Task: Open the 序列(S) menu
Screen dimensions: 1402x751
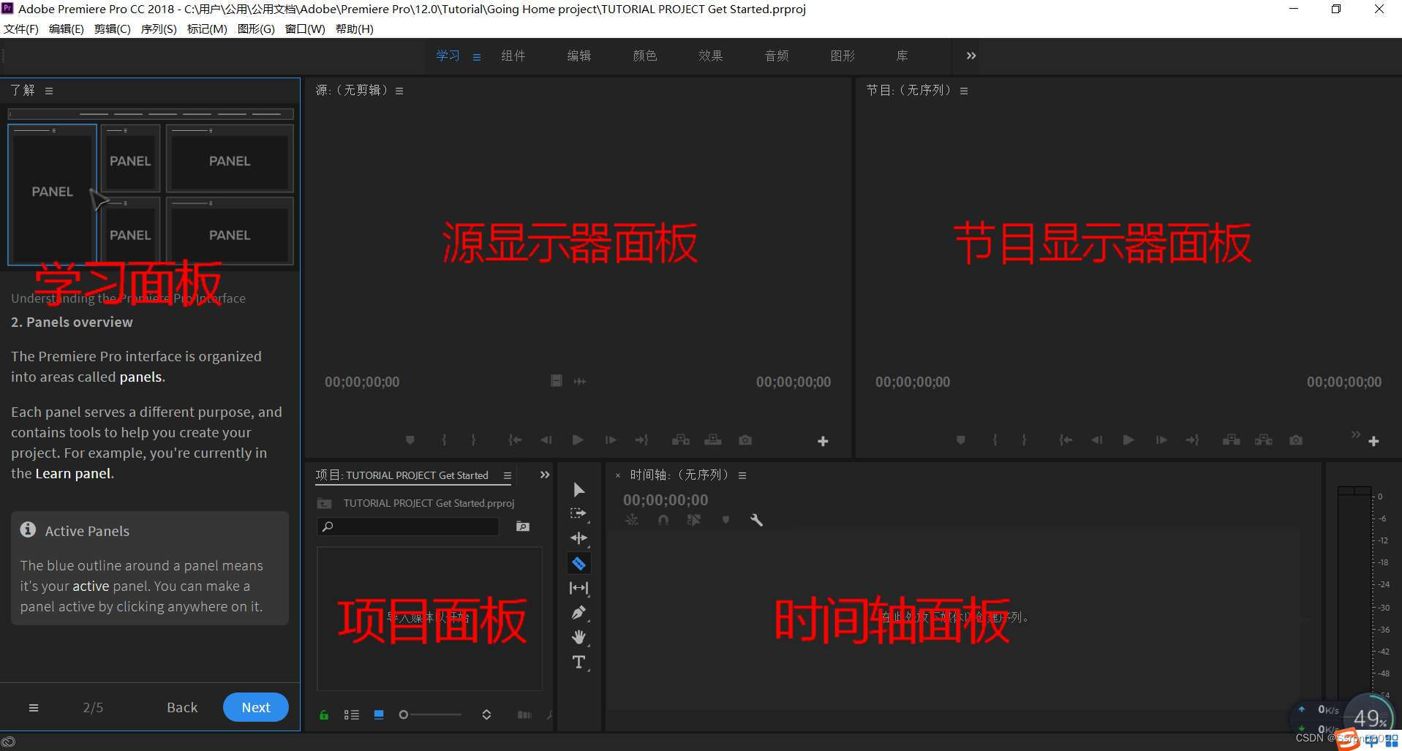Action: [159, 29]
